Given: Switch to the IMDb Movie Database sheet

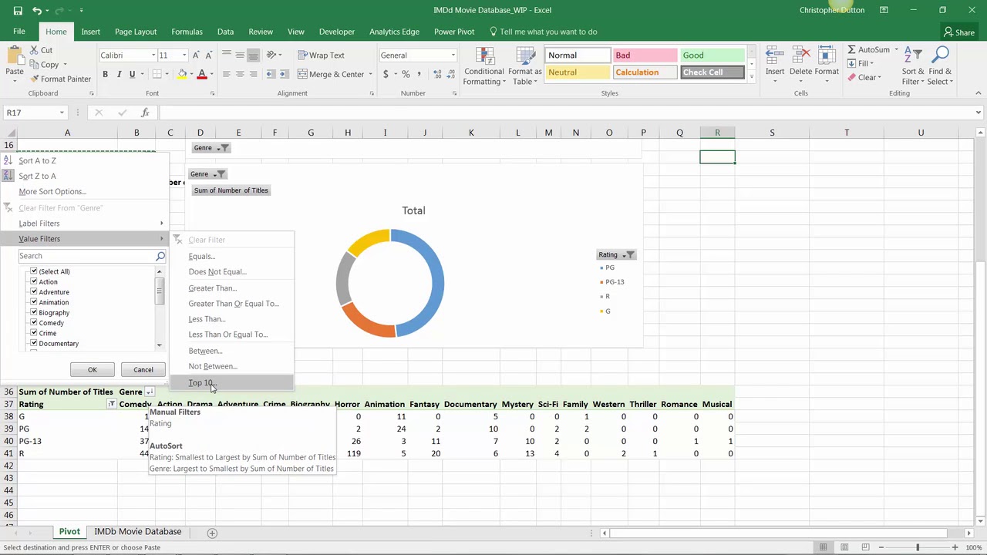Looking at the screenshot, I should click(138, 532).
